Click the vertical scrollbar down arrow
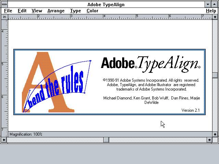Viewport: 219px width, 164px height. pyautogui.click(x=215, y=134)
